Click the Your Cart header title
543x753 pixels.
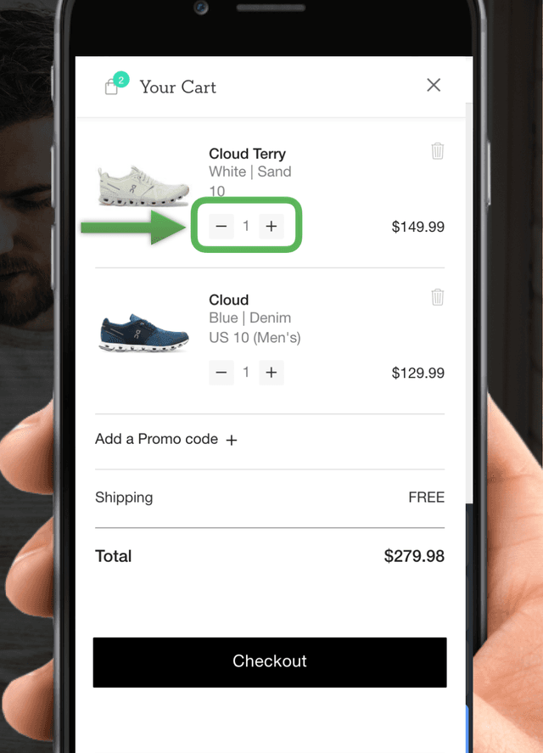(178, 87)
